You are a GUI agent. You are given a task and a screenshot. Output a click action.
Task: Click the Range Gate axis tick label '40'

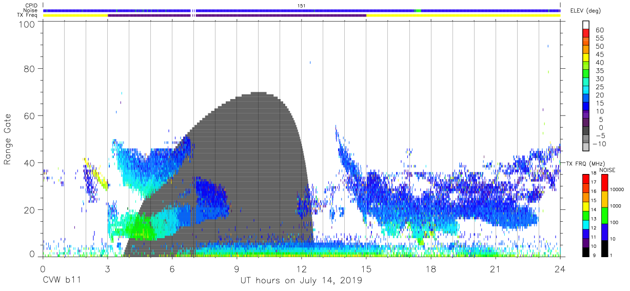point(30,163)
